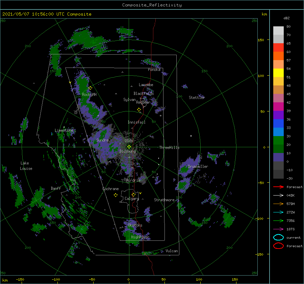This screenshot has height=284, width=304.
Task: Pick the light-gray 70–80 dBZ swatch
Action: (x=278, y=31)
